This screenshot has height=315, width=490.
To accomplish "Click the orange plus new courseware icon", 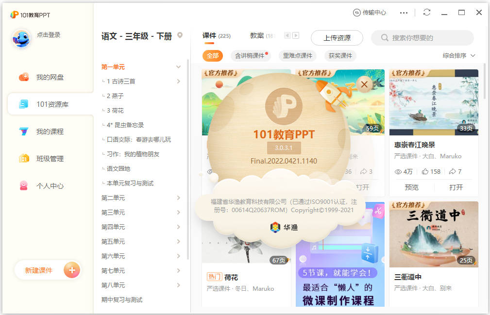I will [72, 270].
